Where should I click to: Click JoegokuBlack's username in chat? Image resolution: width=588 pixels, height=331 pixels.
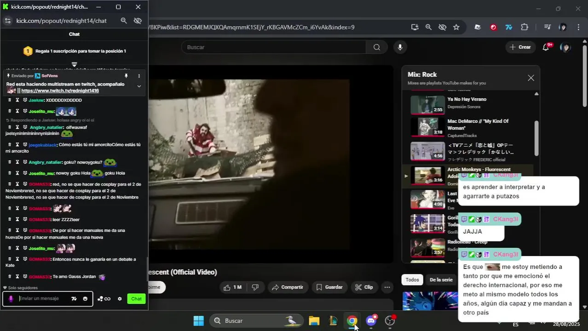click(x=42, y=145)
